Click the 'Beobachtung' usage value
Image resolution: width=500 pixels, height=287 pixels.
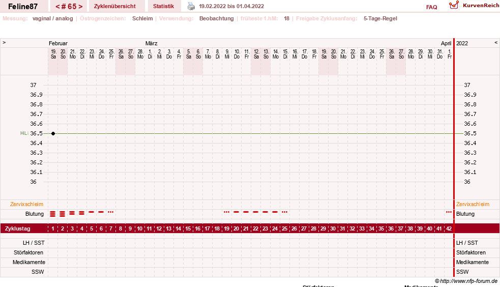coord(217,18)
